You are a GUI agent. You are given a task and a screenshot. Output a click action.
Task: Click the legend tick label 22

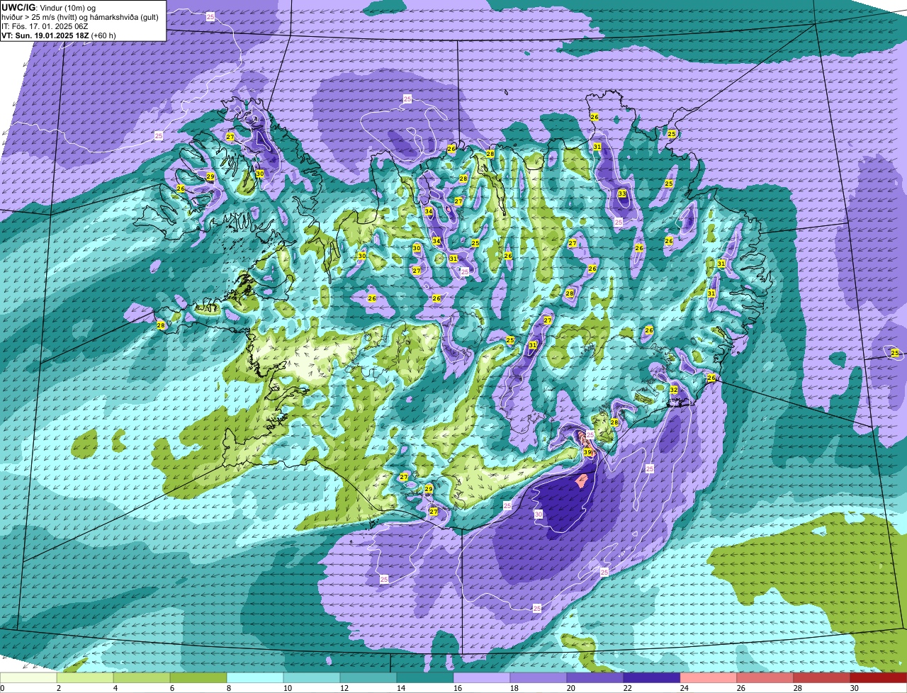628,688
